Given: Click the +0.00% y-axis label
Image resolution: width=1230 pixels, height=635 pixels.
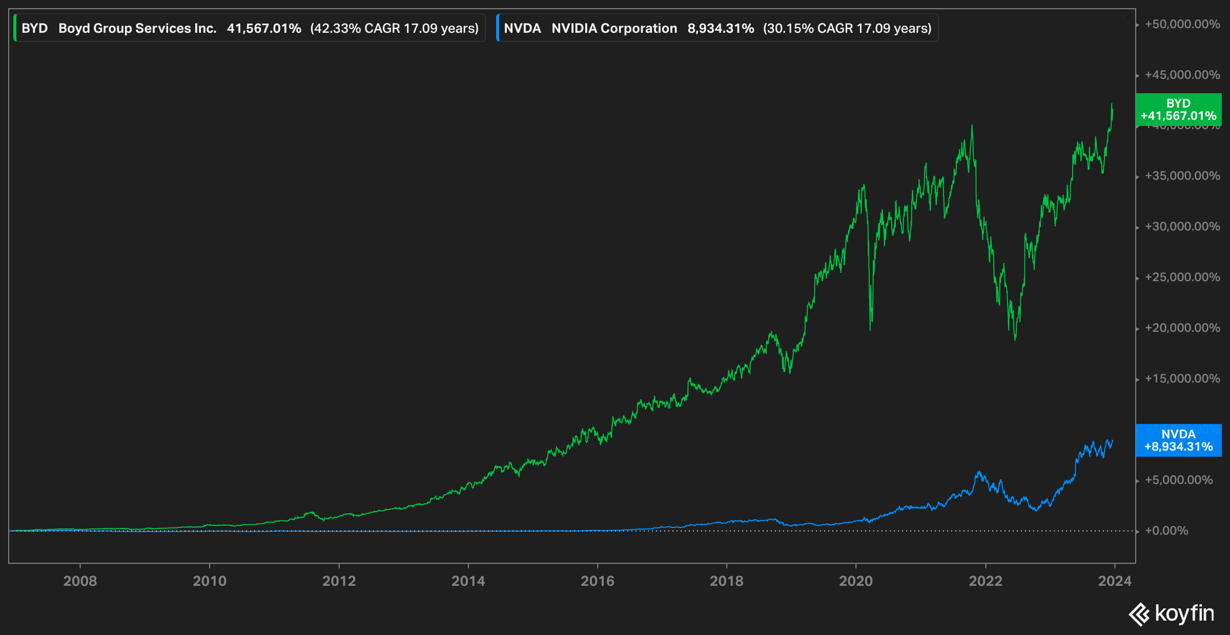Looking at the screenshot, I should click(x=1166, y=531).
